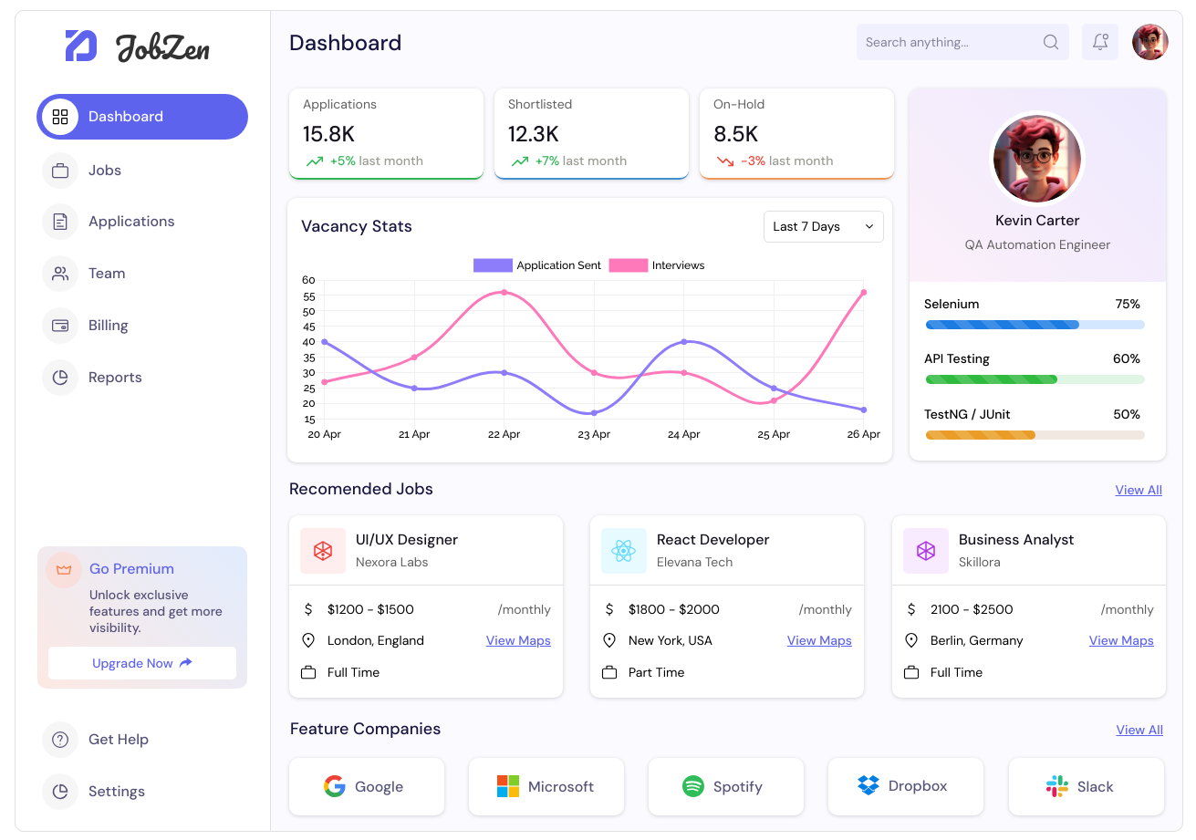Viewport: 1196px width, 840px height.
Task: Open the Team people icon
Action: [x=60, y=274]
